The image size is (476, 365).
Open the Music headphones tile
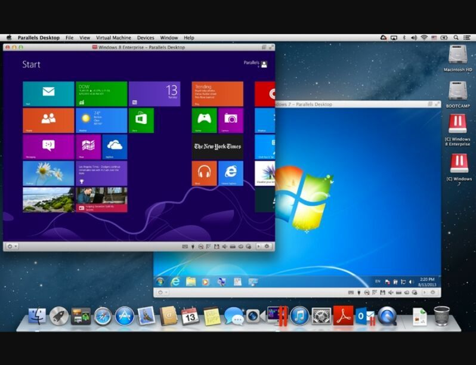[x=205, y=173]
